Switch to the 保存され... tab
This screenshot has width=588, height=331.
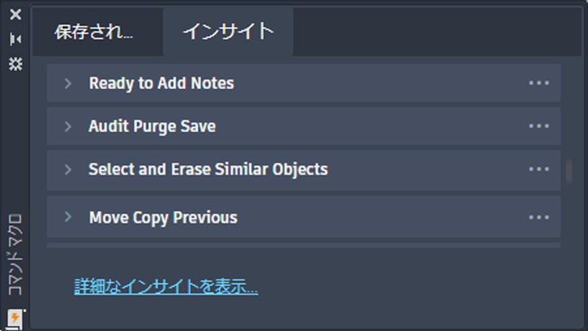pyautogui.click(x=98, y=32)
